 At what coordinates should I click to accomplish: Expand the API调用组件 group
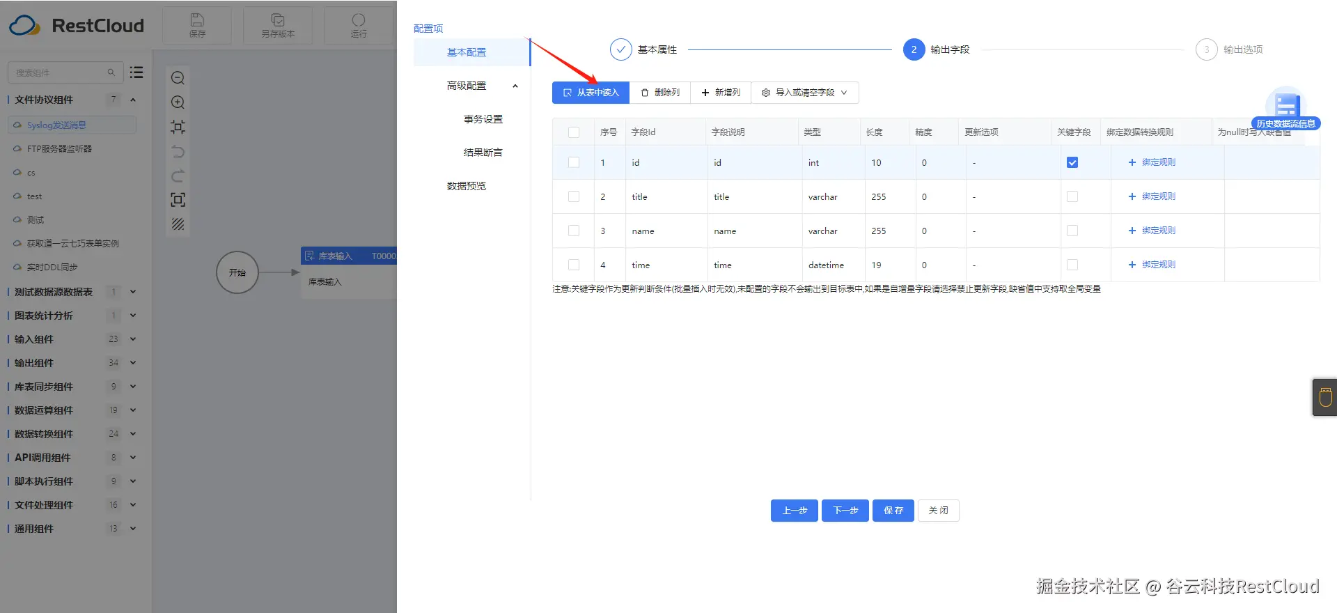click(x=133, y=458)
